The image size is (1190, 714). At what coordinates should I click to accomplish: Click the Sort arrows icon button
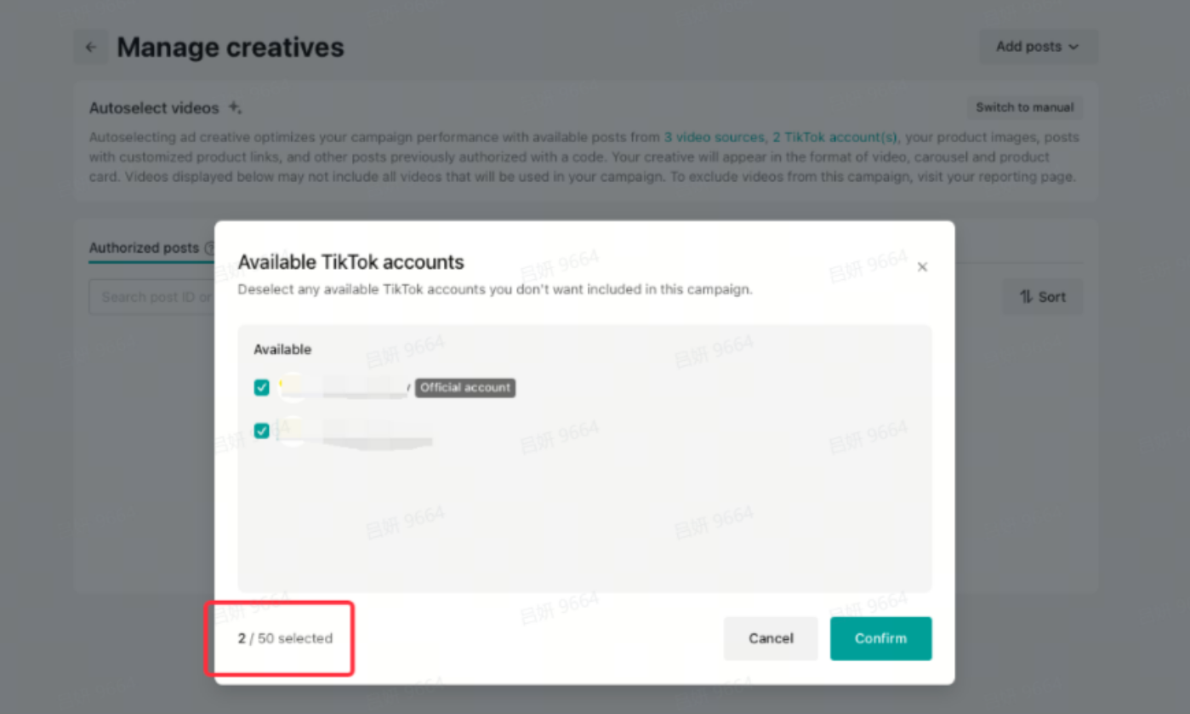click(1042, 297)
